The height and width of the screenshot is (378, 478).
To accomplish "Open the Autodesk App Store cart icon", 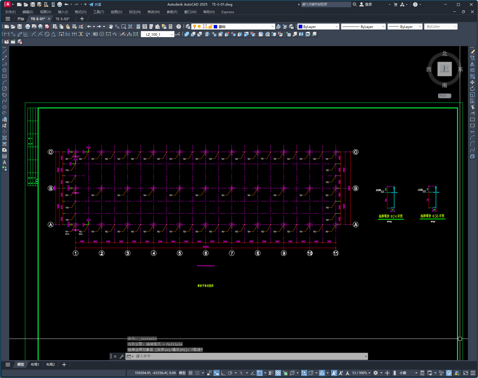I will (x=396, y=4).
